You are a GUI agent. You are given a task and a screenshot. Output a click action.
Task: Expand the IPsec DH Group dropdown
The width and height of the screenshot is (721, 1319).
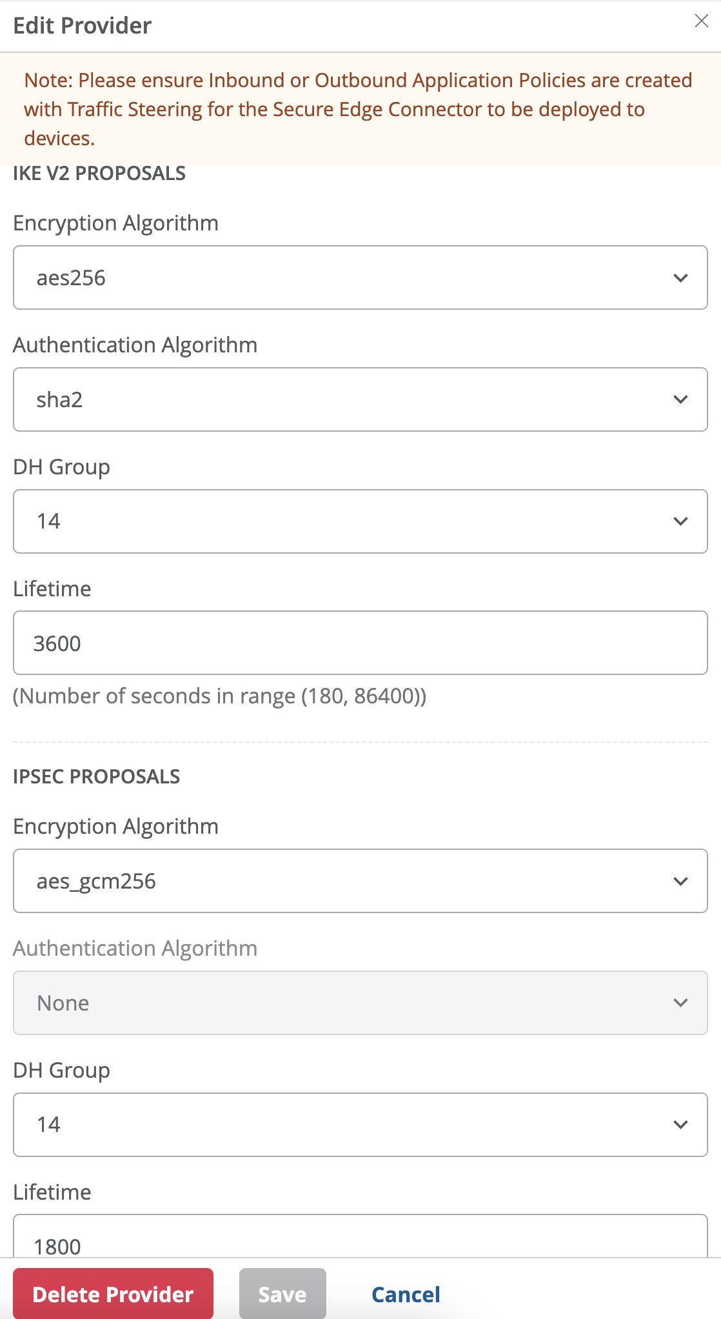[x=360, y=1125]
